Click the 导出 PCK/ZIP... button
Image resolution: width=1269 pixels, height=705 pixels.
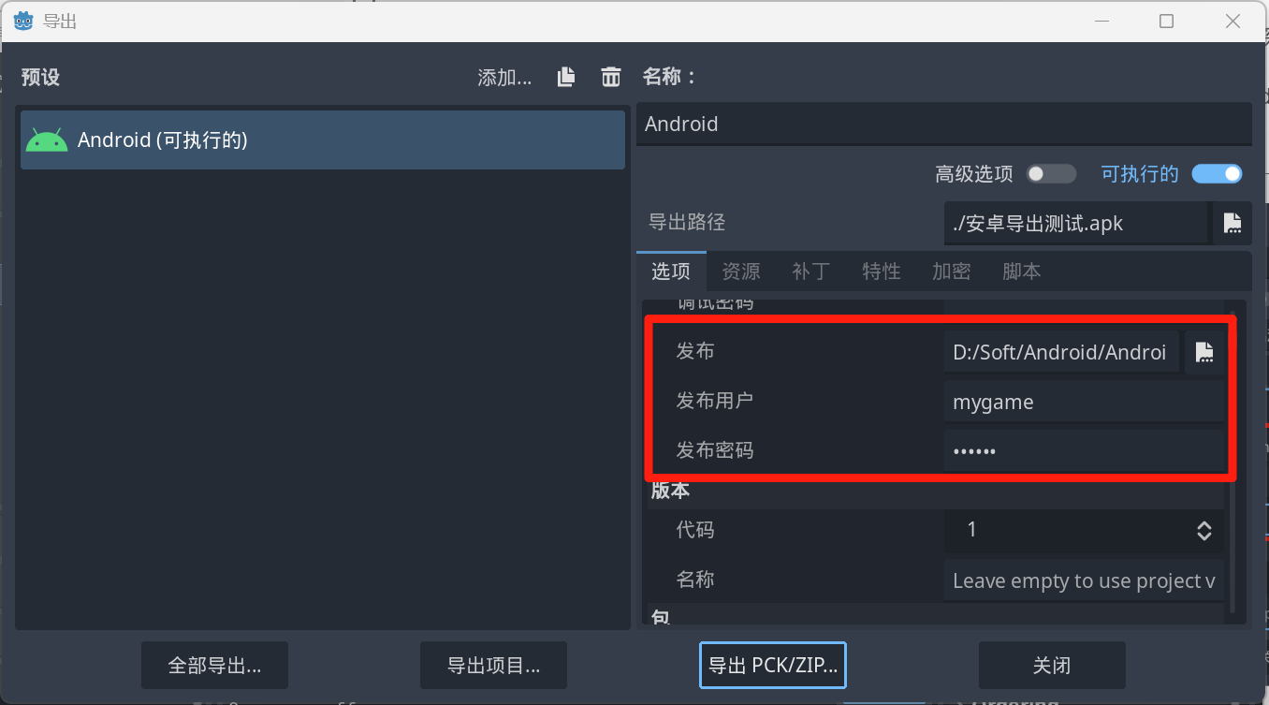[x=773, y=666]
